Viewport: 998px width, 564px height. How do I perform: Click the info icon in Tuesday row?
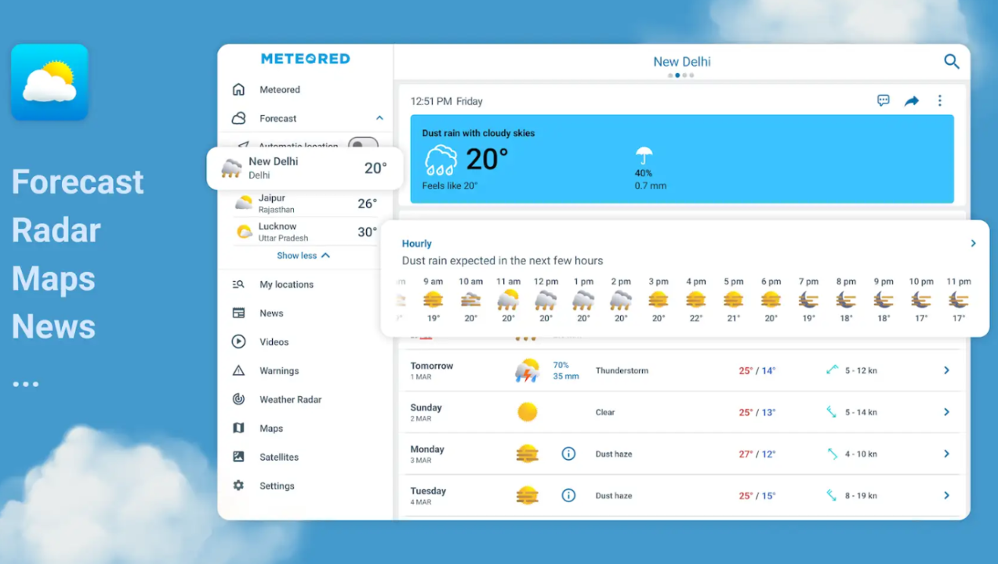click(x=568, y=495)
